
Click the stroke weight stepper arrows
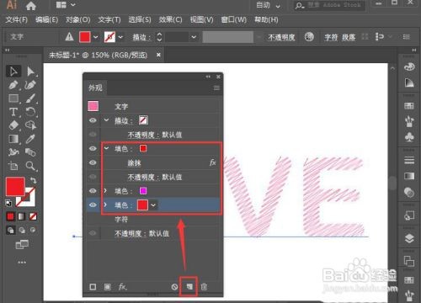(x=159, y=37)
